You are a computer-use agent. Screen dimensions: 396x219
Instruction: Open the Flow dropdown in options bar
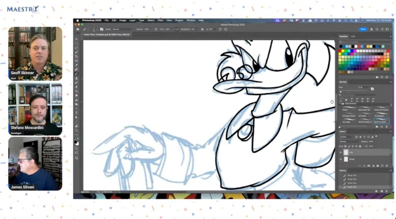pos(172,29)
